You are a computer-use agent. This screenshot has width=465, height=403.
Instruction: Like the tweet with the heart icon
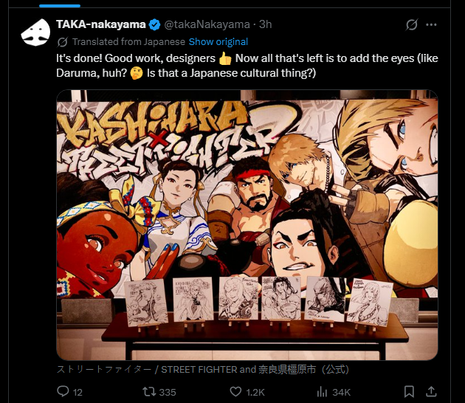tap(235, 392)
